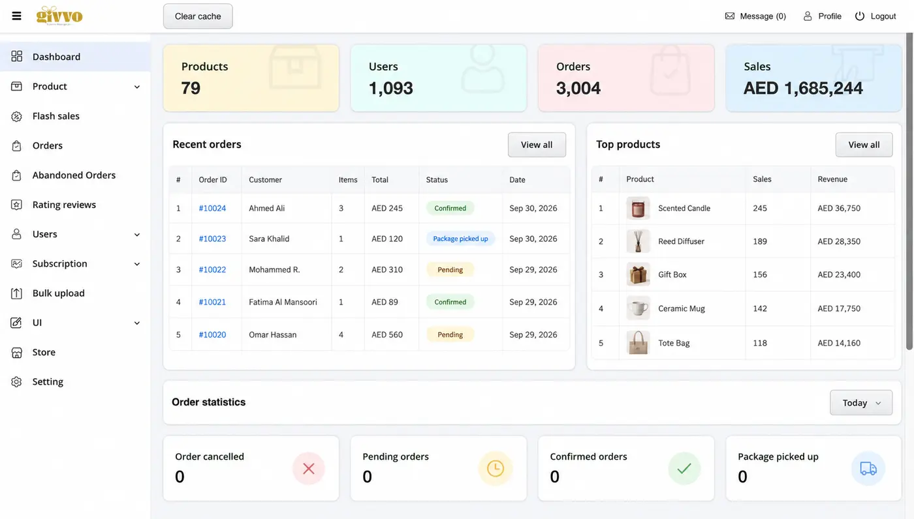The image size is (914, 519).
Task: Click the Clear cache button
Action: pos(198,16)
